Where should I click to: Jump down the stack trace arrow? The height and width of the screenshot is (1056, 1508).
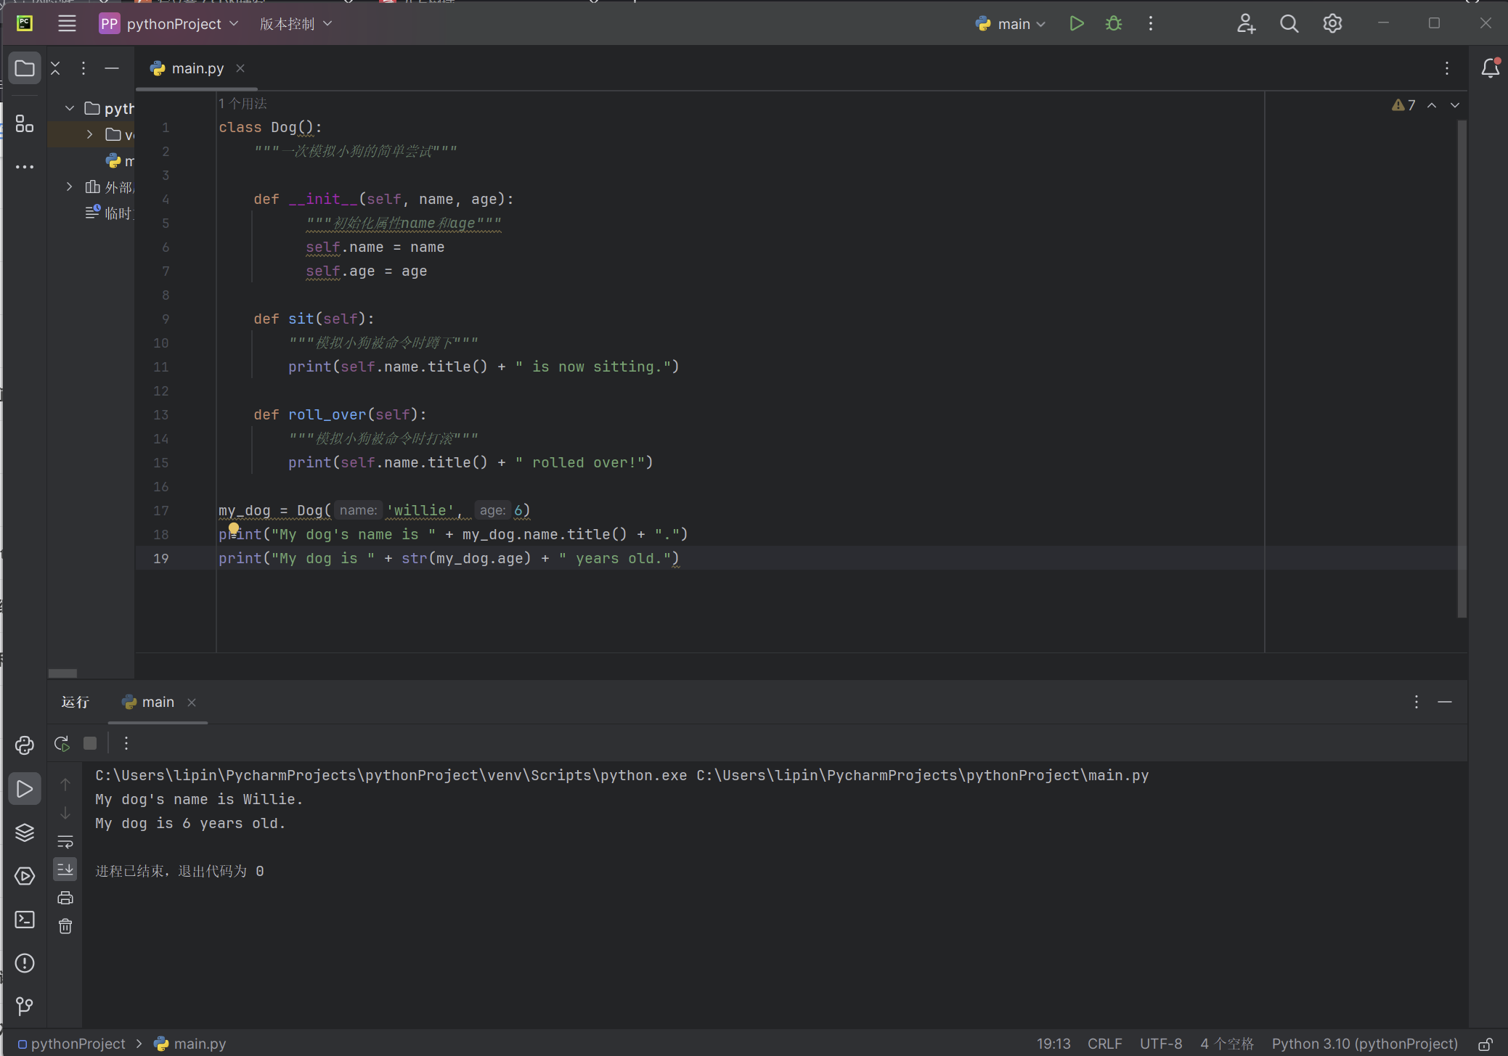[x=65, y=813]
